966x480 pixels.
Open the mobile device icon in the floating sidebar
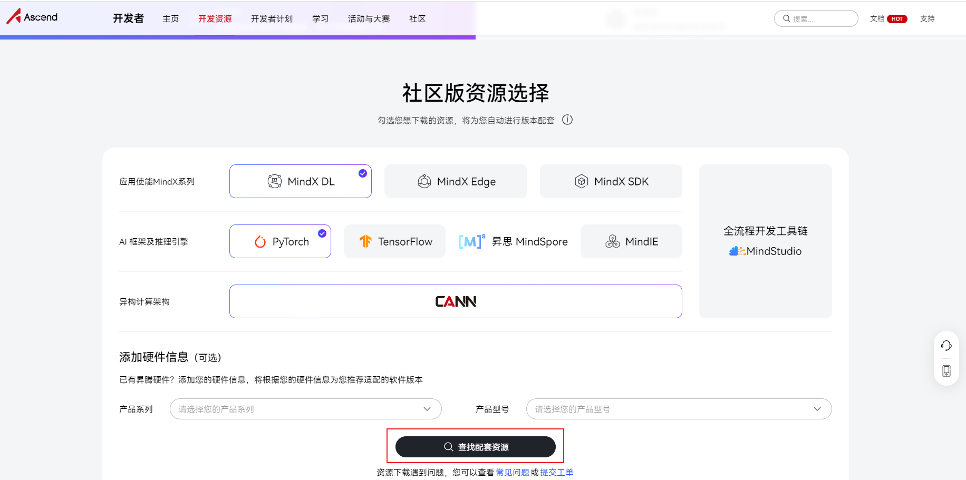pos(946,371)
